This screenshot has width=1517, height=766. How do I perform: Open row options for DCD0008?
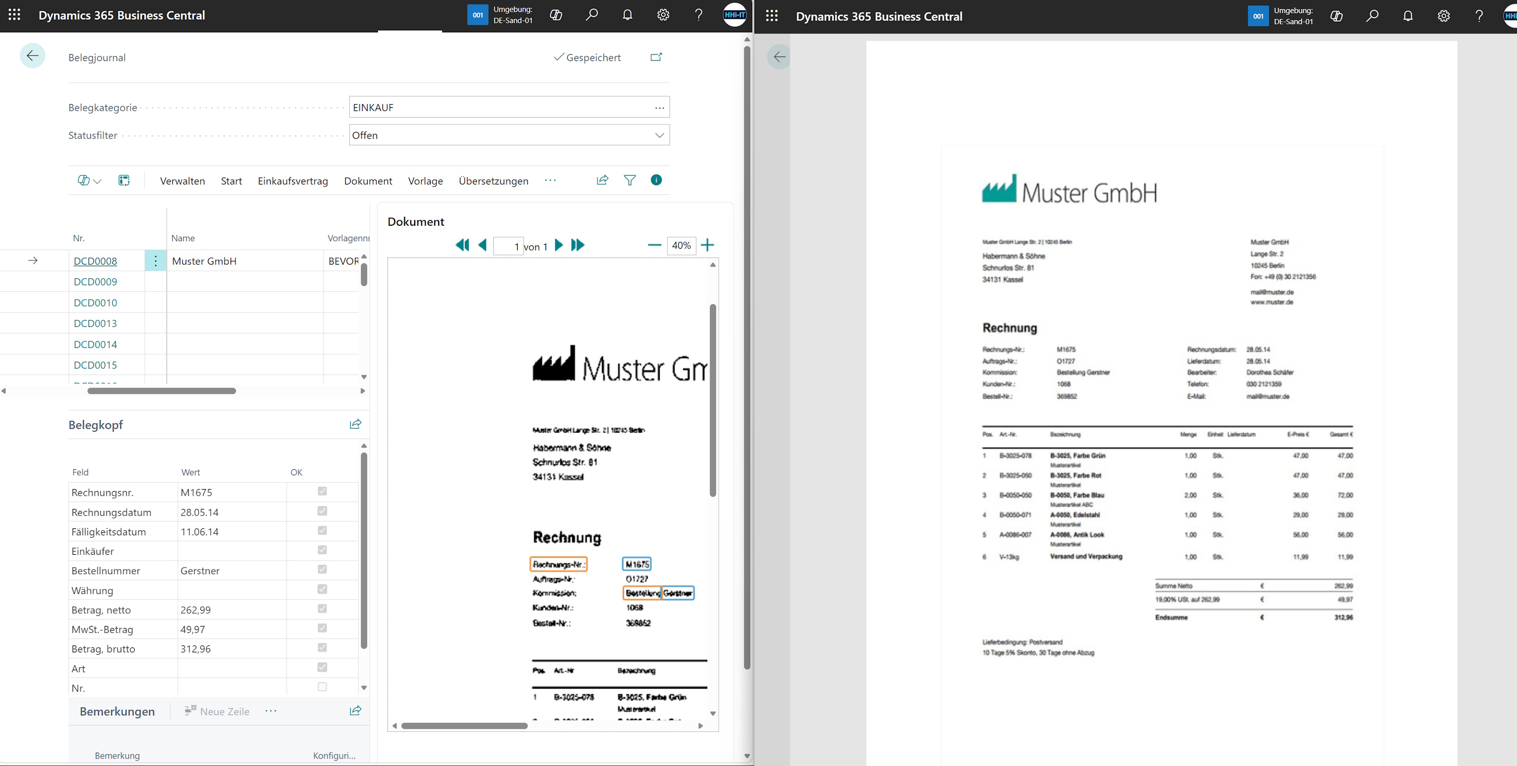pos(155,260)
